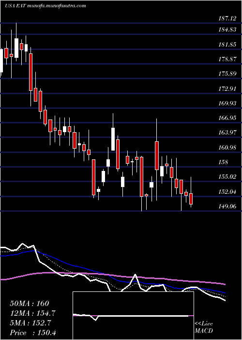The height and width of the screenshot is (340, 242).
Task: Click the '5MA : 152.7' readout
Action: pyautogui.click(x=30, y=323)
